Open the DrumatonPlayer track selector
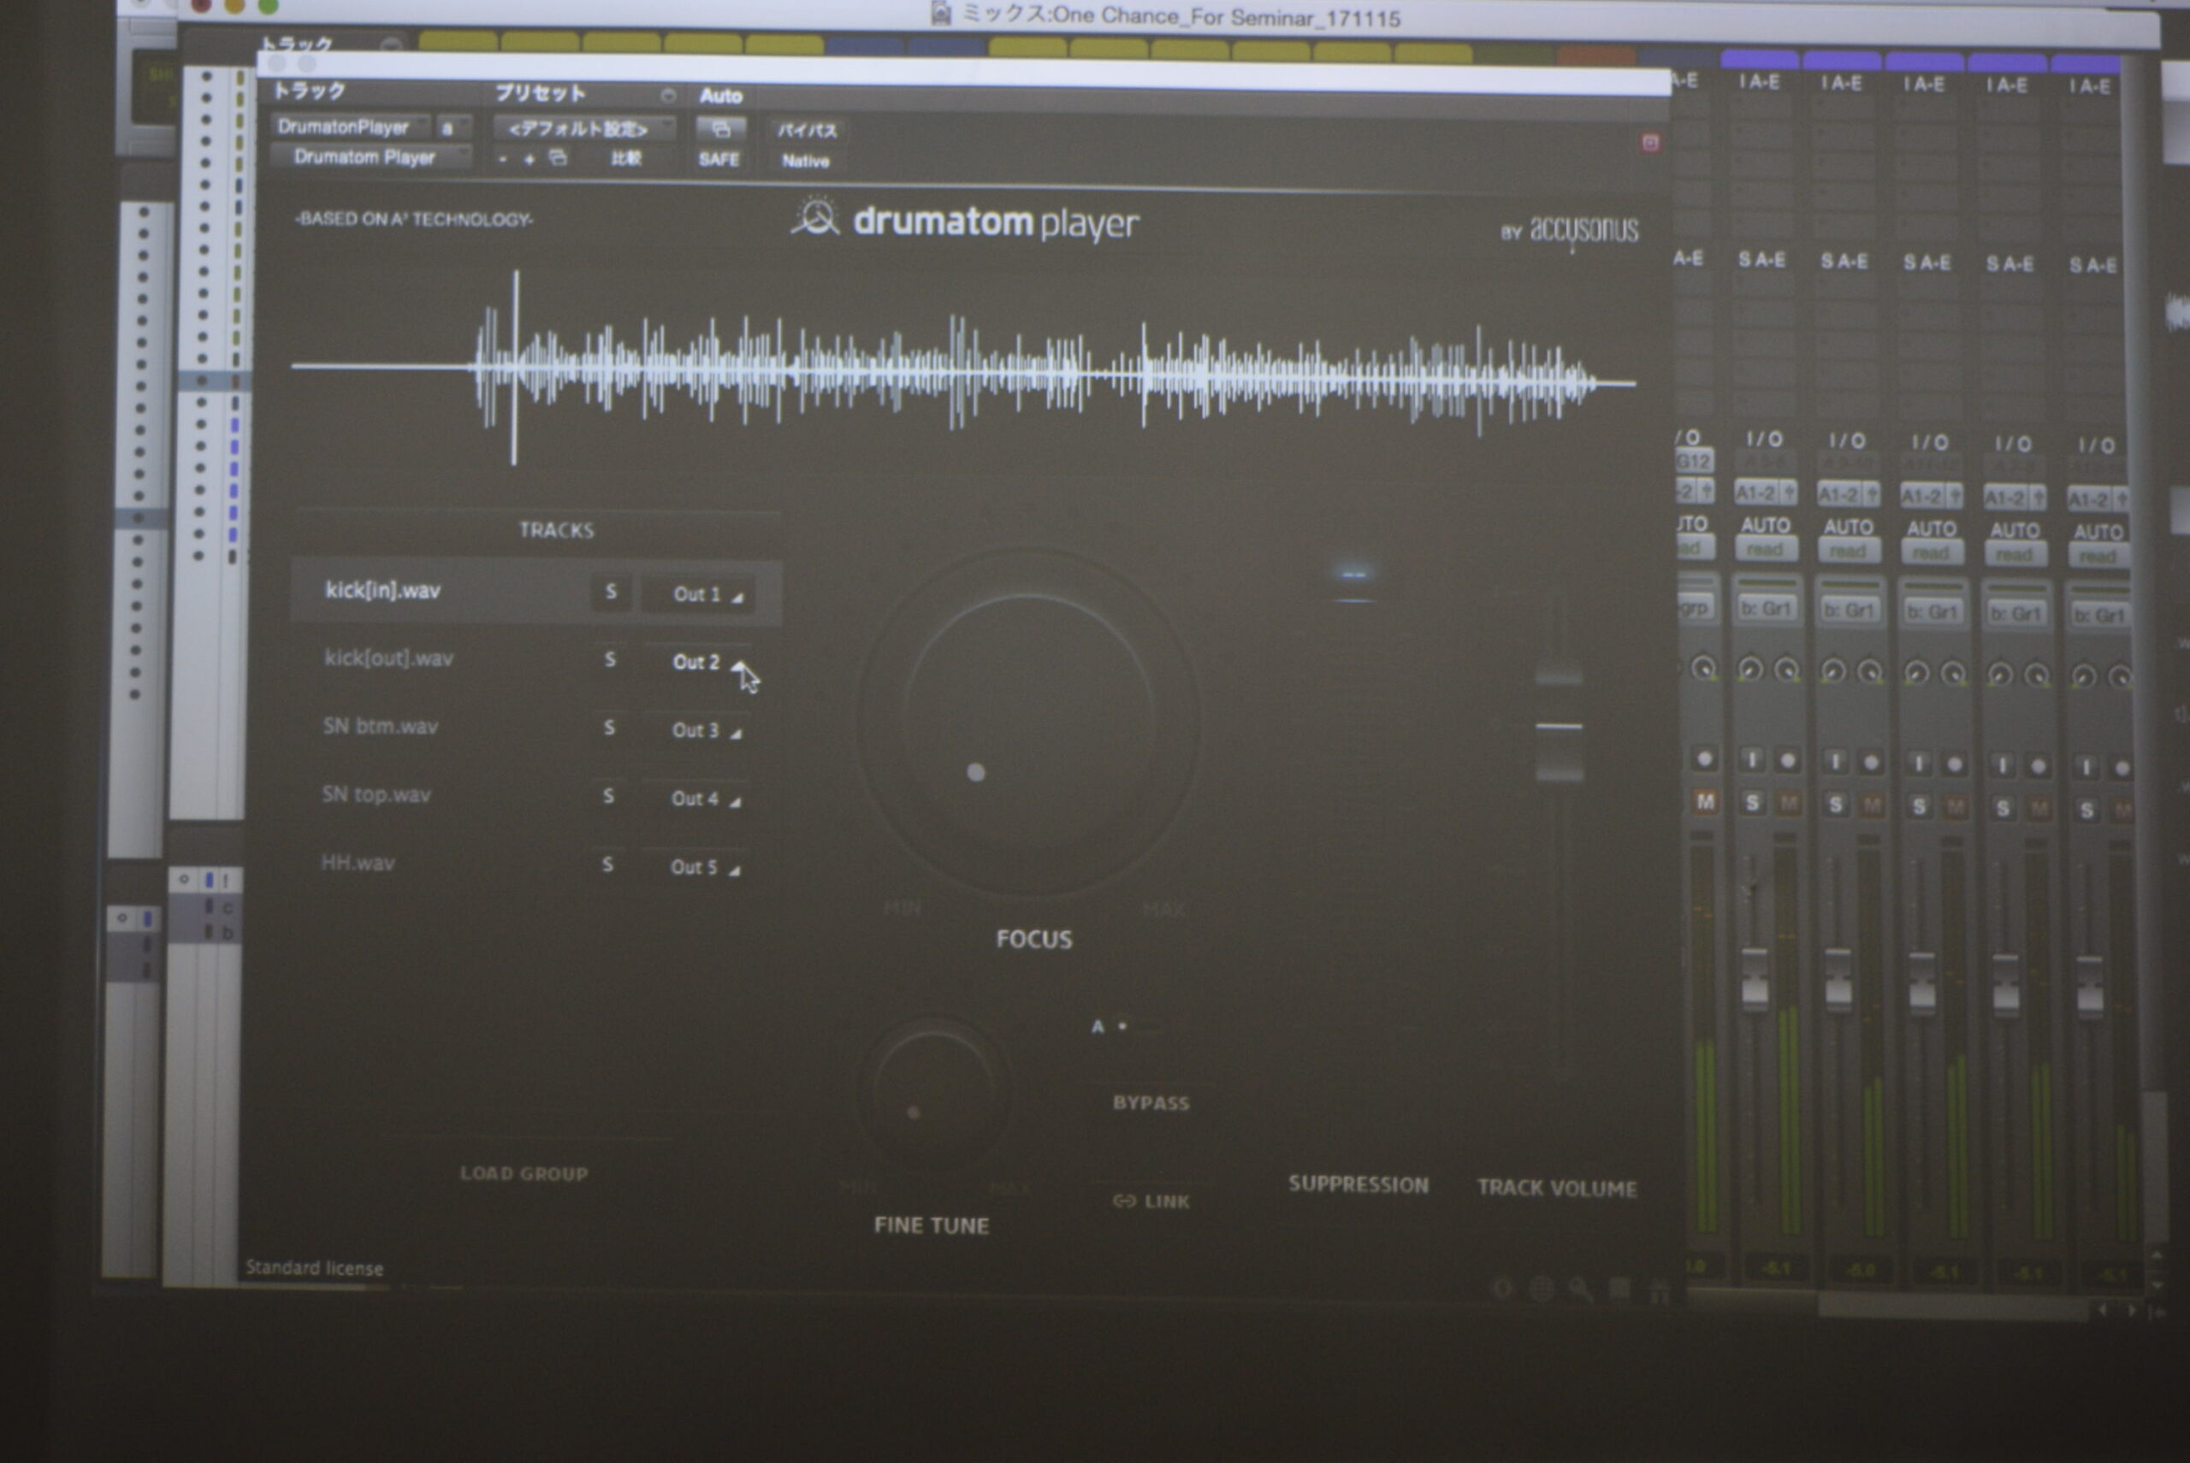 351,127
